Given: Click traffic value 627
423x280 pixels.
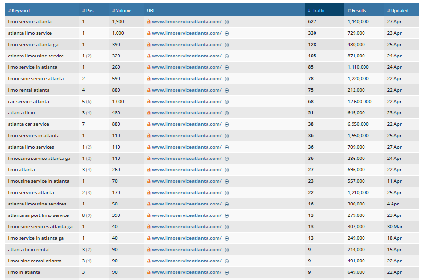Looking at the screenshot, I should click(312, 22).
